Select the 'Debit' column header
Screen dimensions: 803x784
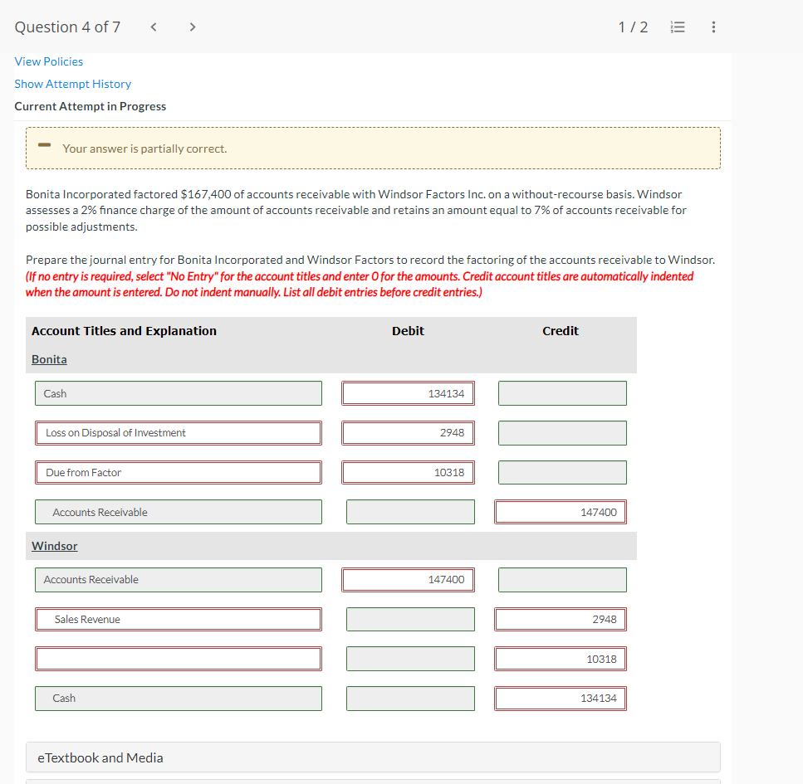[409, 331]
